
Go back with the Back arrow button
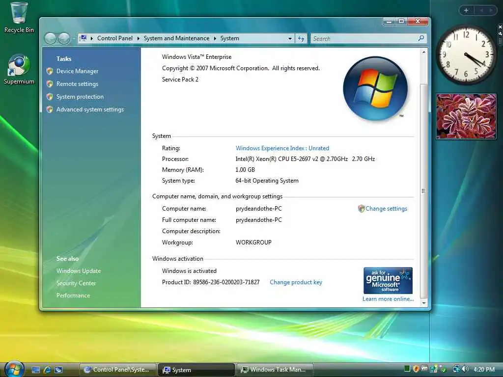(51, 38)
